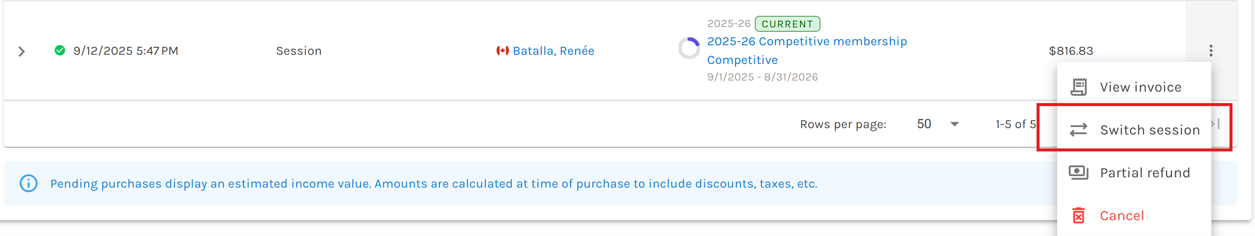Click the red trash icon beside Cancel
This screenshot has width=1255, height=236.
point(1079,215)
